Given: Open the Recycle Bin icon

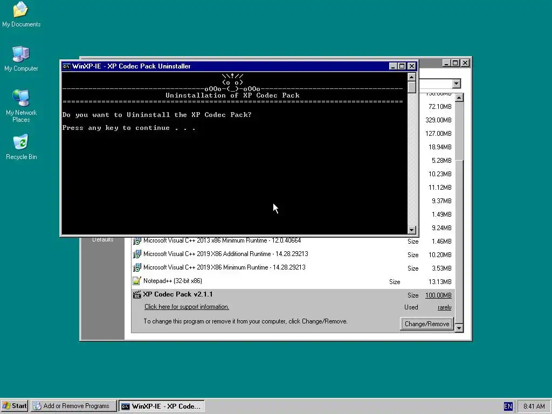Looking at the screenshot, I should 21,147.
